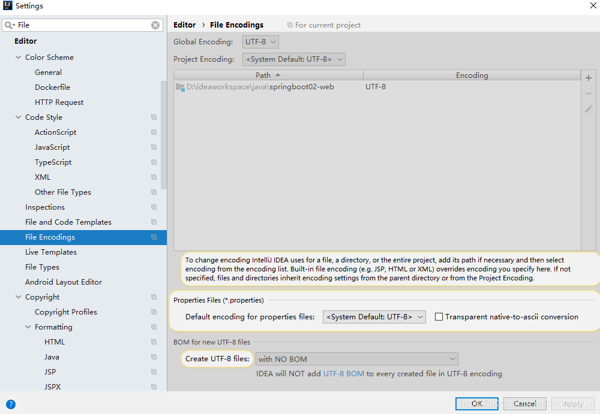
Task: Open the UTF-8 BOM link
Action: click(x=344, y=374)
